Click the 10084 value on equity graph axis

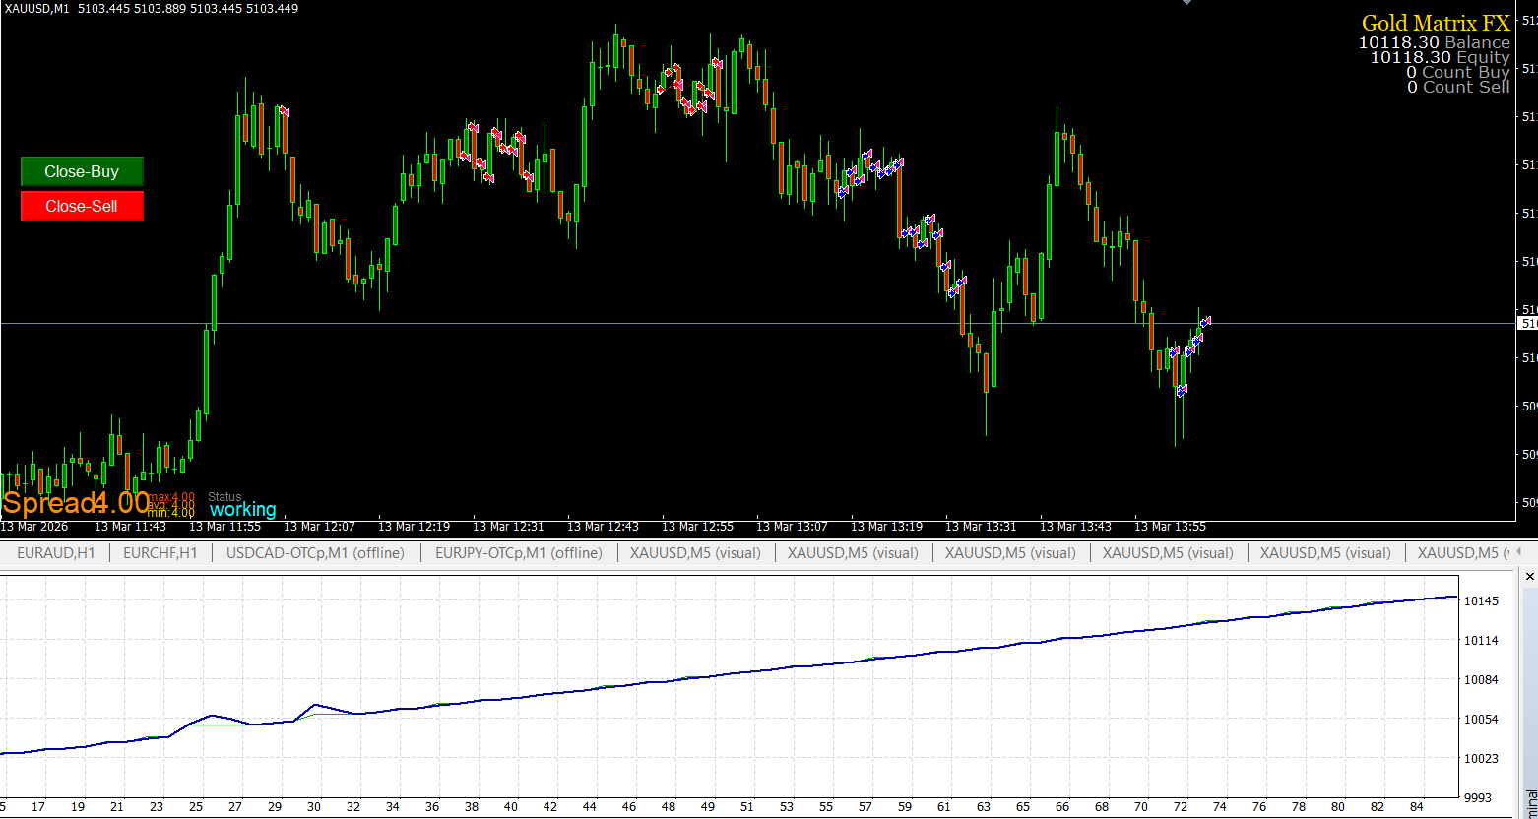coord(1482,680)
